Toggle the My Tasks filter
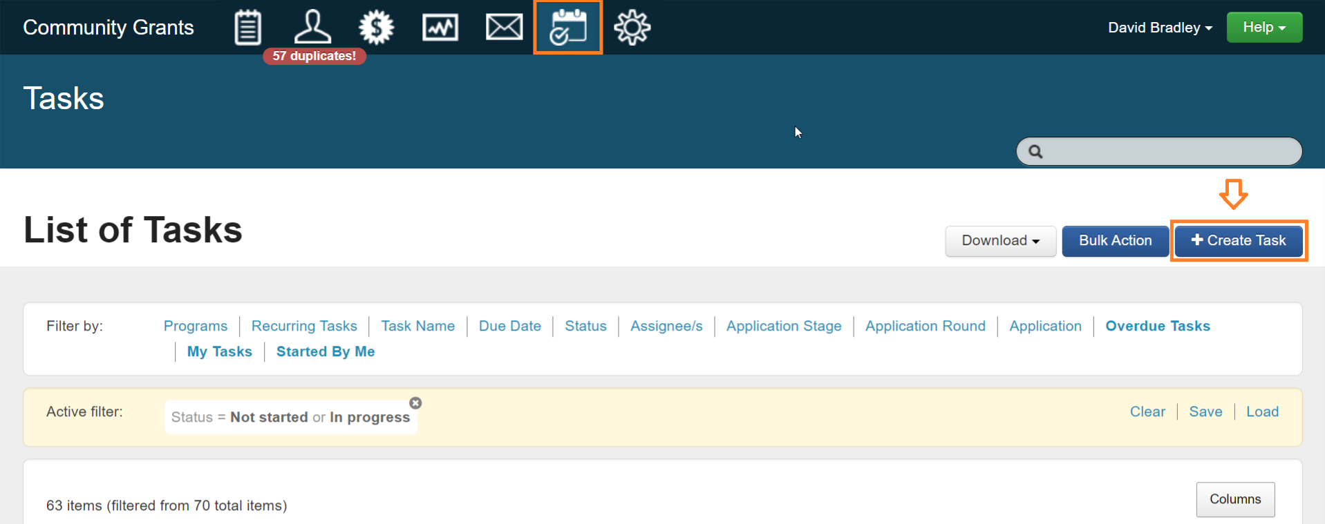1325x524 pixels. tap(219, 351)
